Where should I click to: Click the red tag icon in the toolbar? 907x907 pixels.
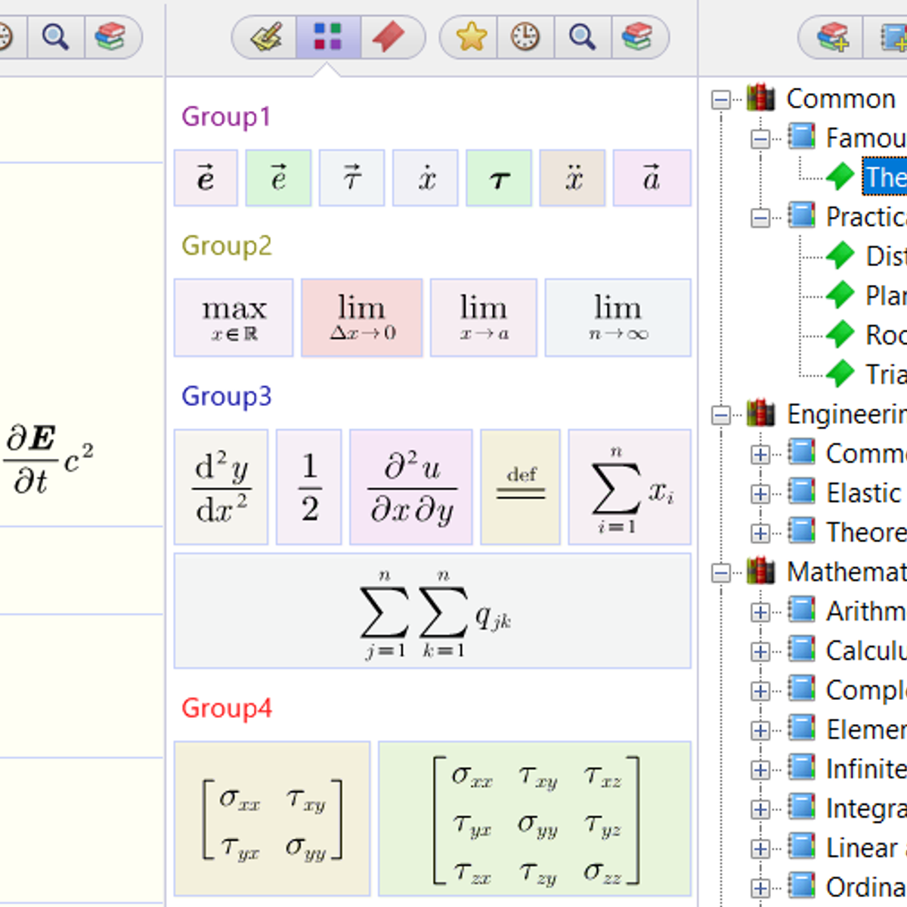coord(389,37)
